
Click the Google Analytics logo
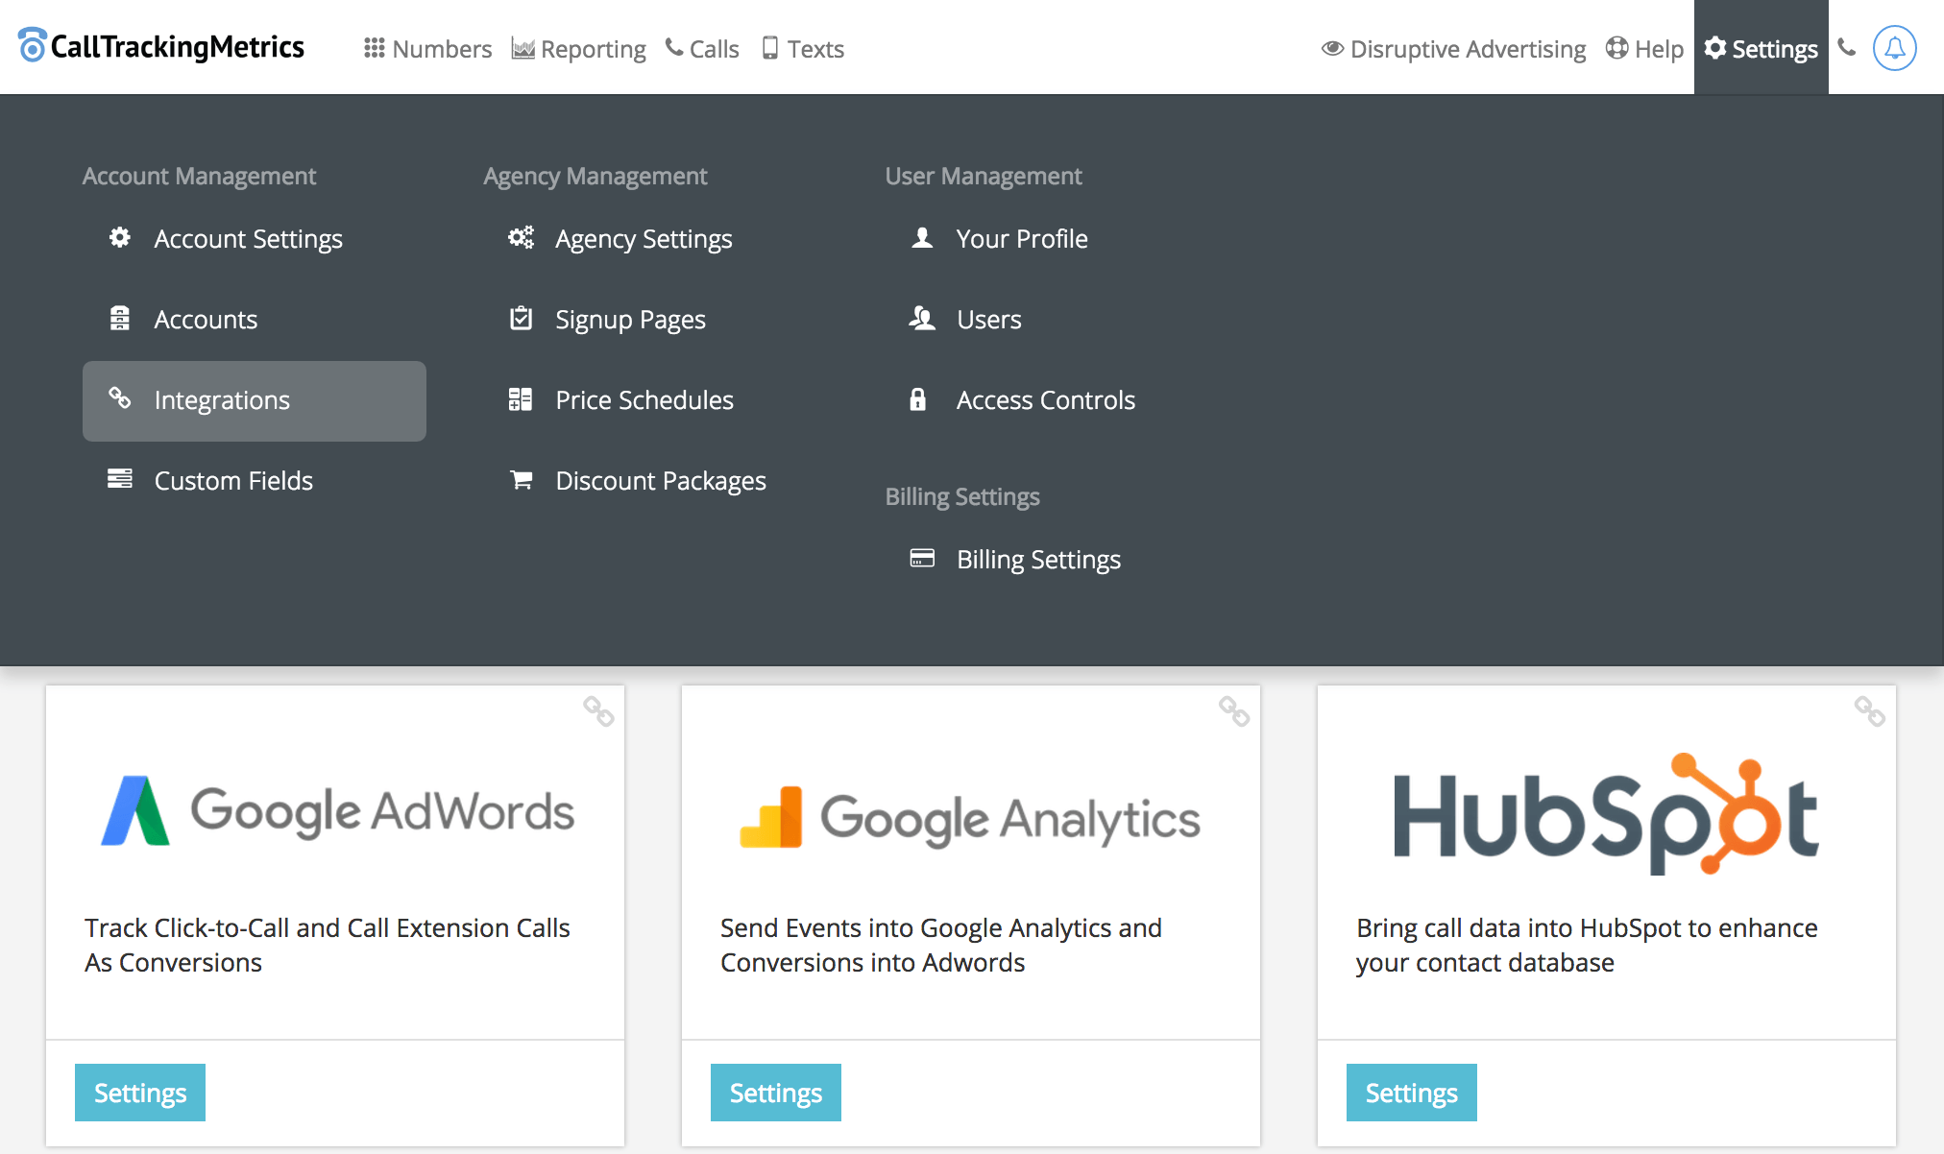970,819
